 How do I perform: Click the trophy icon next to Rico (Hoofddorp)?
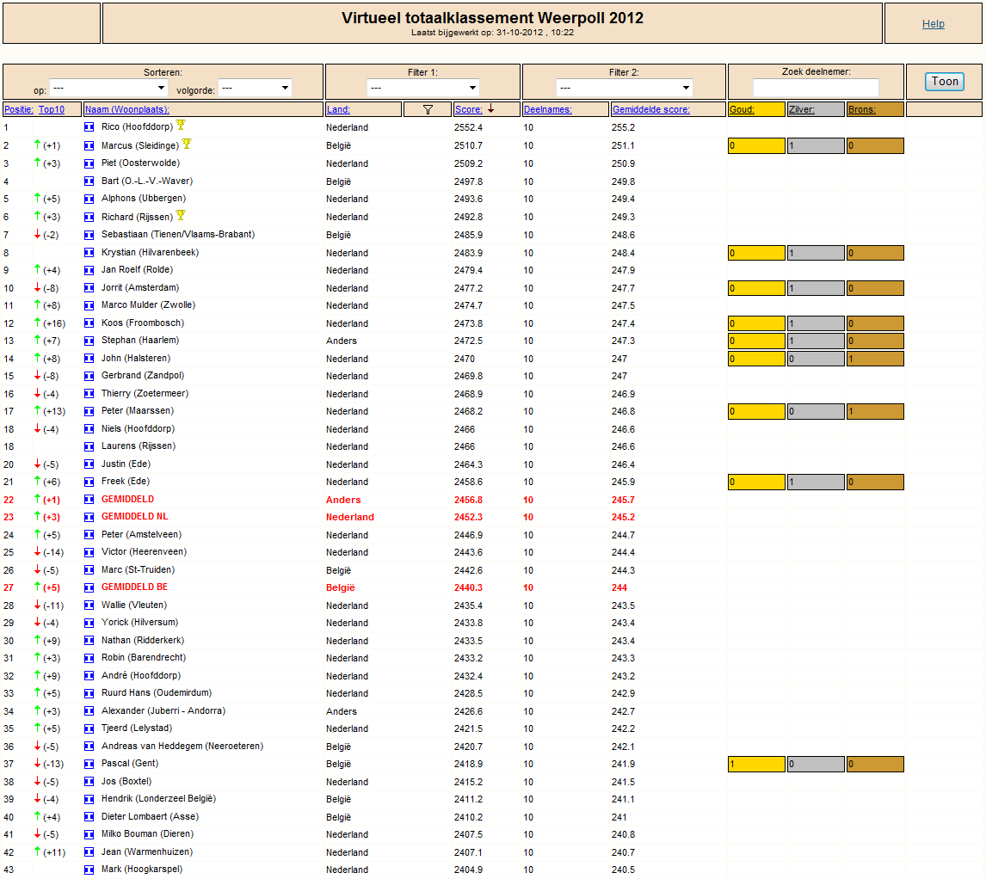point(181,125)
